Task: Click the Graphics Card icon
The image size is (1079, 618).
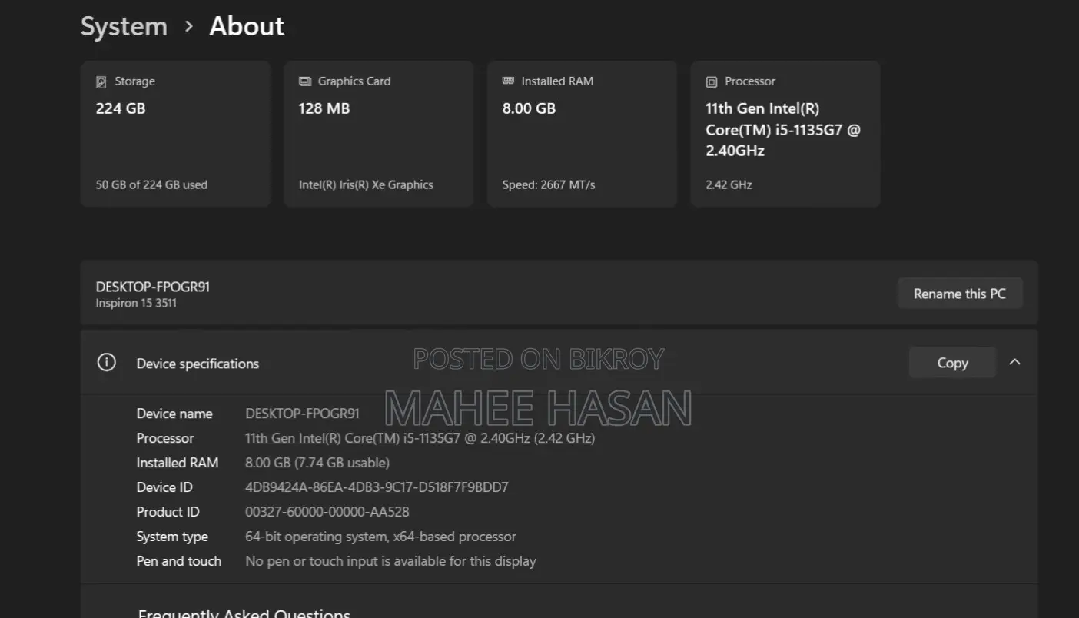Action: tap(305, 81)
